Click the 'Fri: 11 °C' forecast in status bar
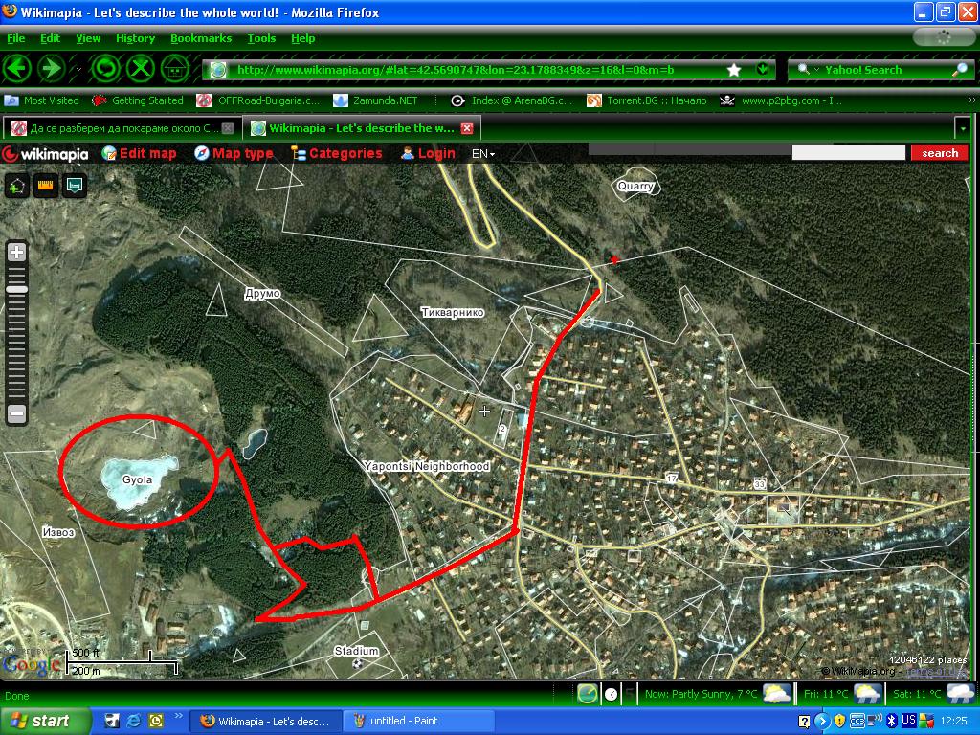The image size is (980, 735). click(842, 694)
